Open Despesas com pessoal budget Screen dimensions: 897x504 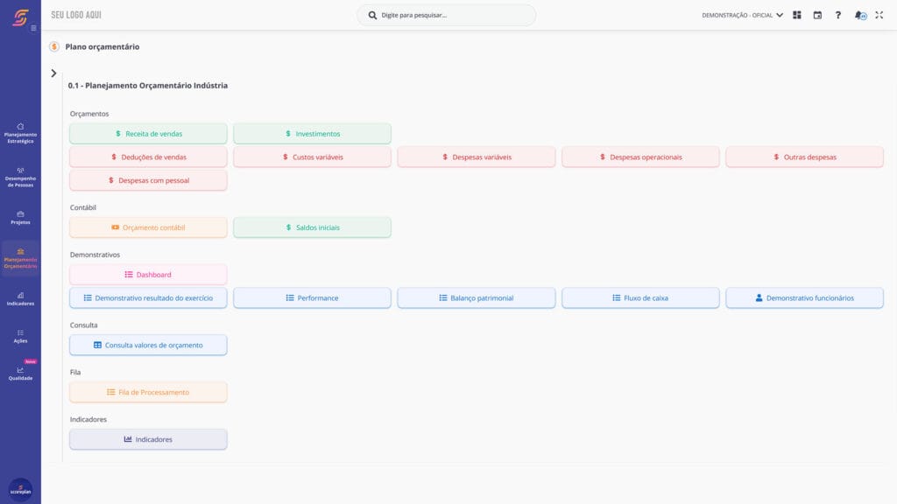(148, 180)
